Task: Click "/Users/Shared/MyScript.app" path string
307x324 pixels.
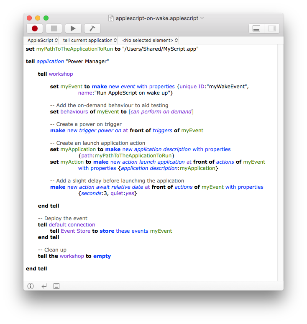Action: point(160,49)
